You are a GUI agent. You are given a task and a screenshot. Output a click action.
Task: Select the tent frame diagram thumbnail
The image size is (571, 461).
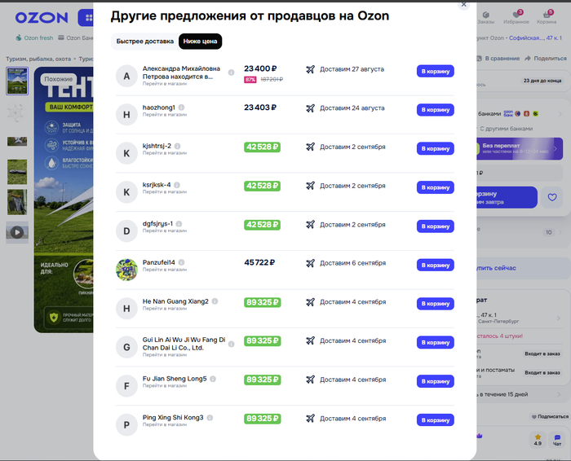17,112
